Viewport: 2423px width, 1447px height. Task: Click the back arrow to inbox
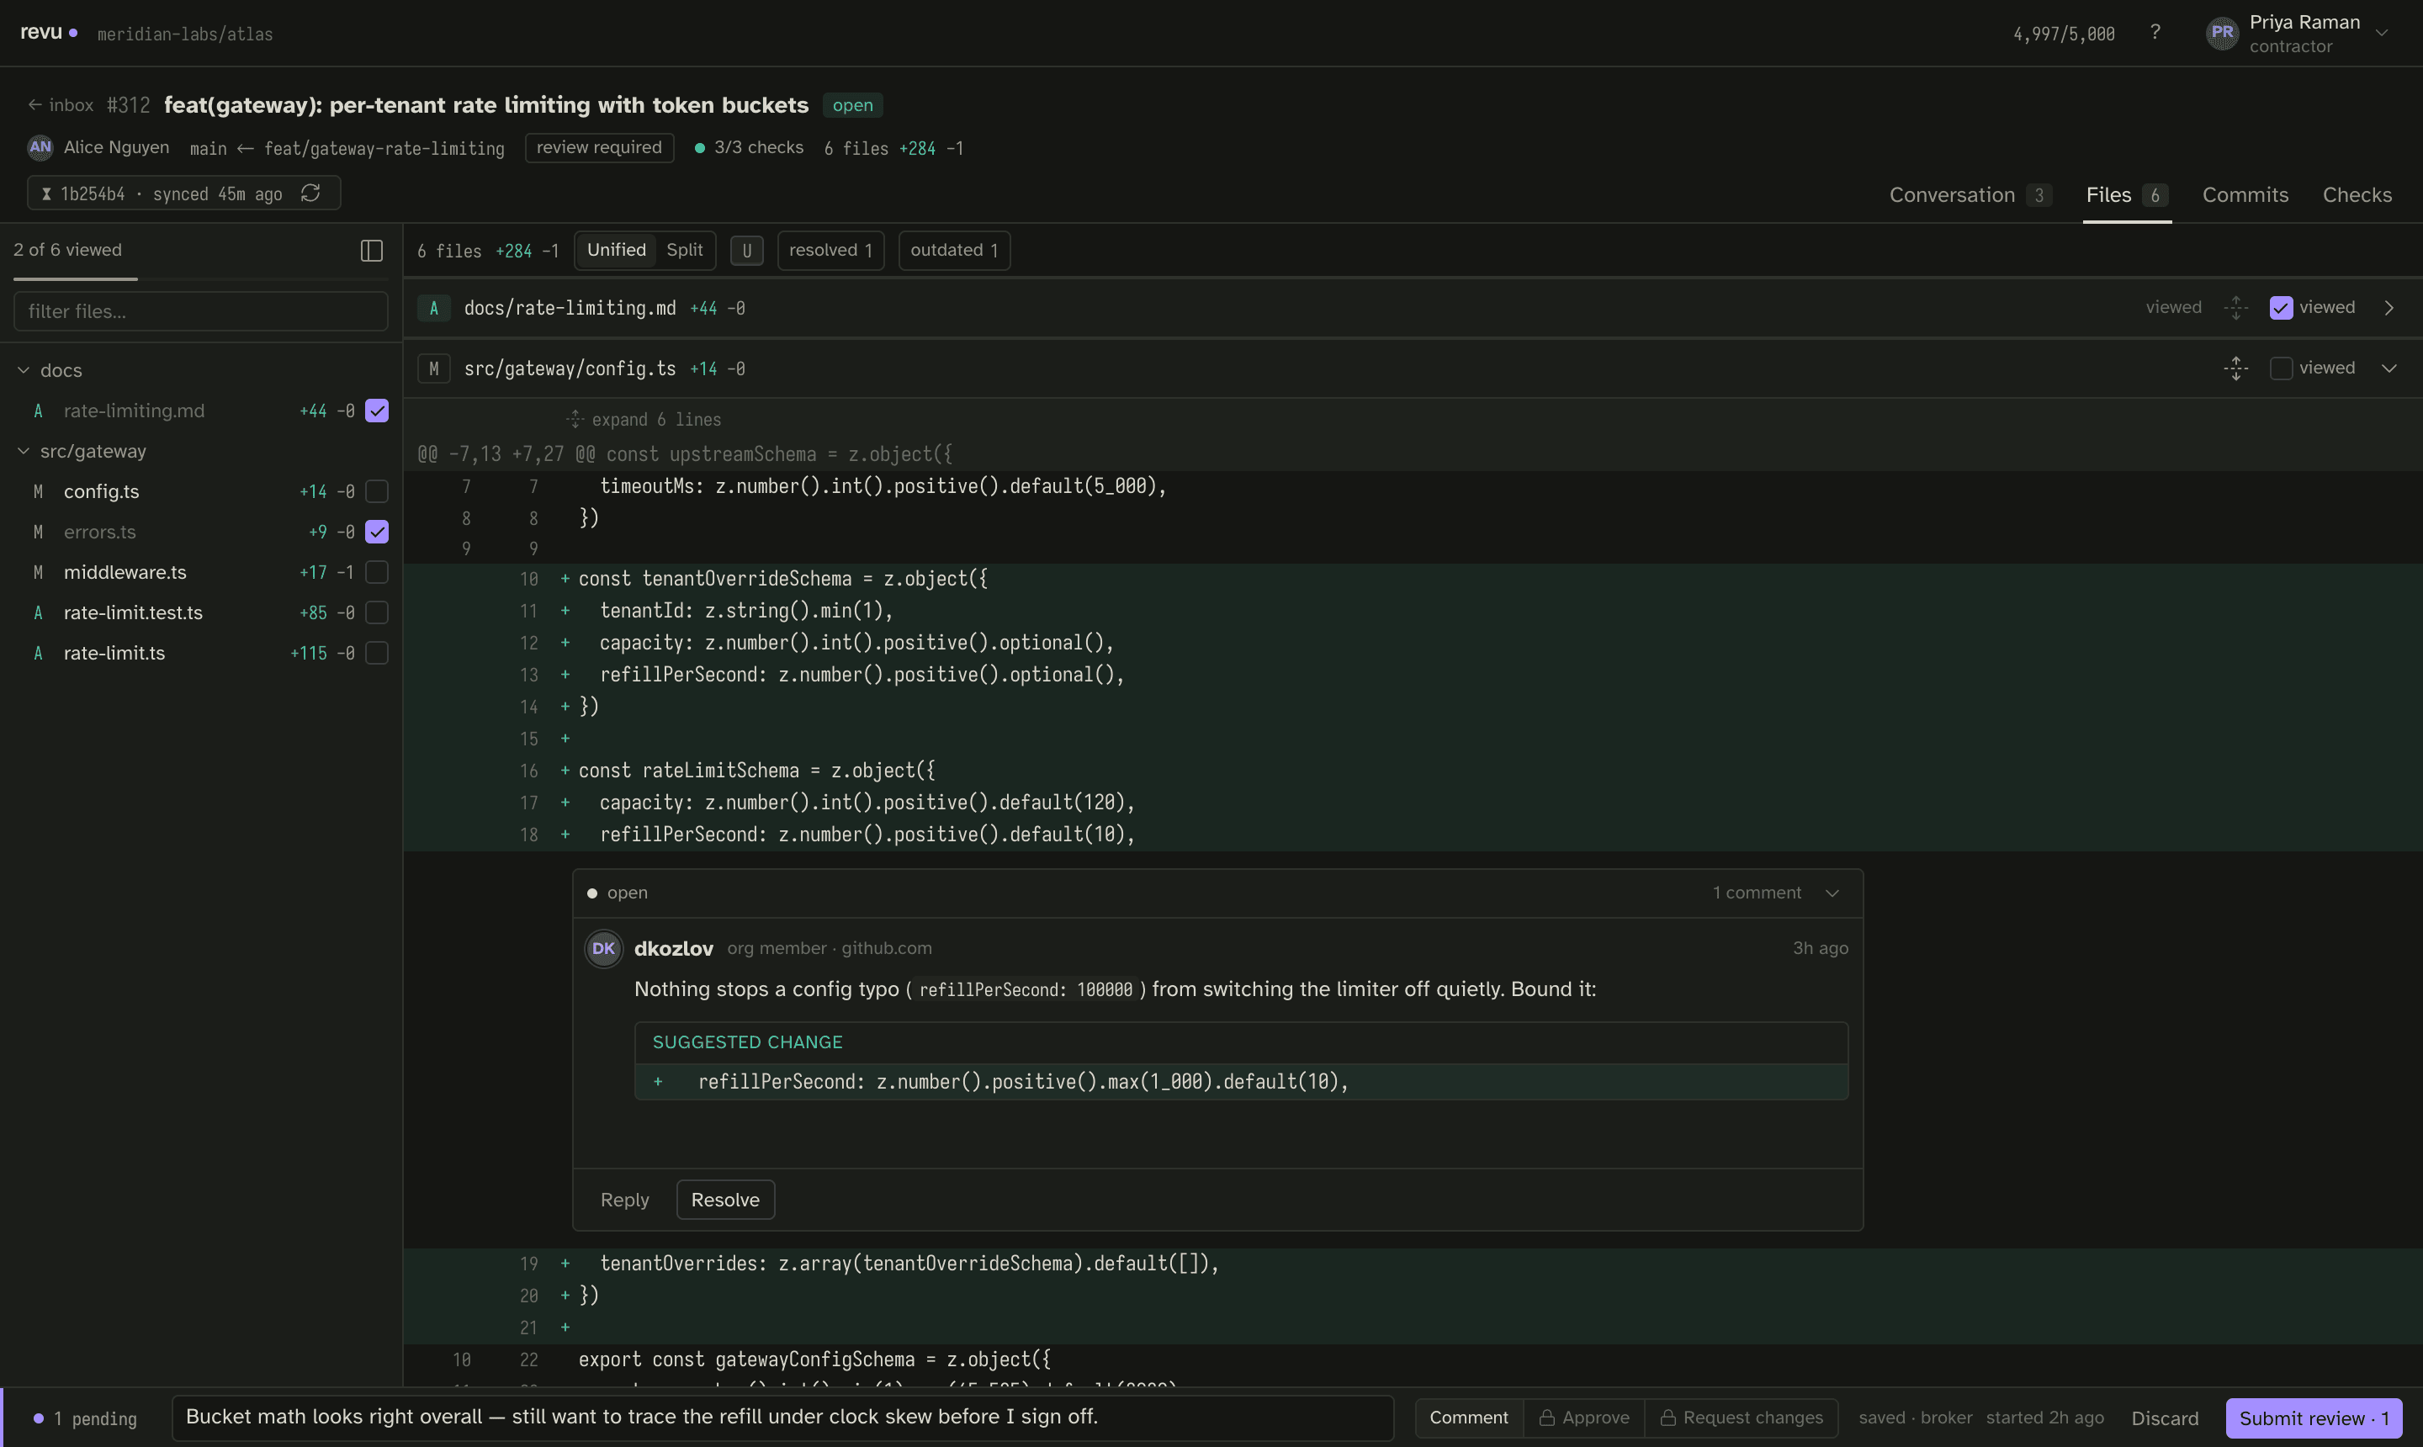click(35, 104)
